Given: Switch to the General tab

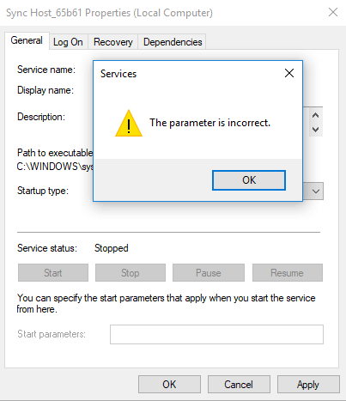Looking at the screenshot, I should [x=27, y=40].
